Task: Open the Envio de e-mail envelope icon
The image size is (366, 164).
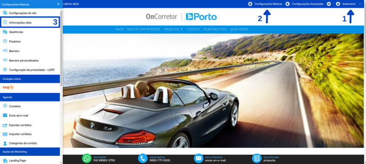Action: click(x=5, y=115)
